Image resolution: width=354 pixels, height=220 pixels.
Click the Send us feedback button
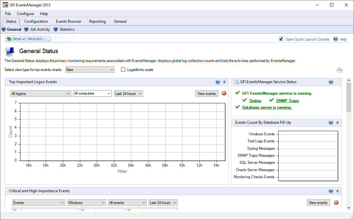pos(28,39)
